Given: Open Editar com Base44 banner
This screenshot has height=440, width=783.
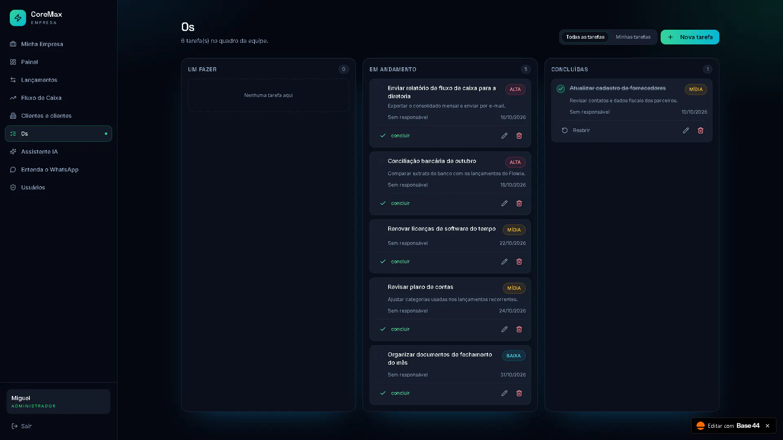Looking at the screenshot, I should pos(728,426).
